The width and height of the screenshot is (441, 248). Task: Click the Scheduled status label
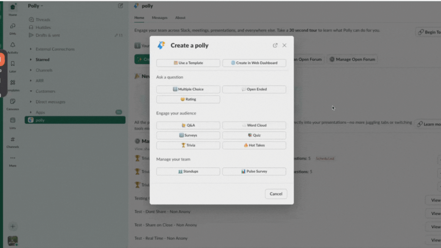point(325,158)
